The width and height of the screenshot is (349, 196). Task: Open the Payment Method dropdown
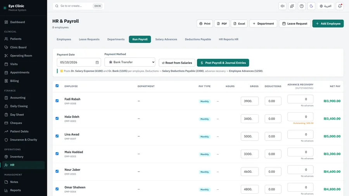point(130,62)
